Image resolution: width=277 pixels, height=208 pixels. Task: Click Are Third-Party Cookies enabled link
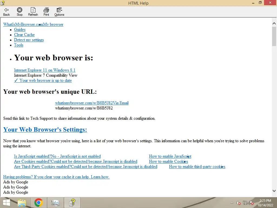click(x=86, y=167)
